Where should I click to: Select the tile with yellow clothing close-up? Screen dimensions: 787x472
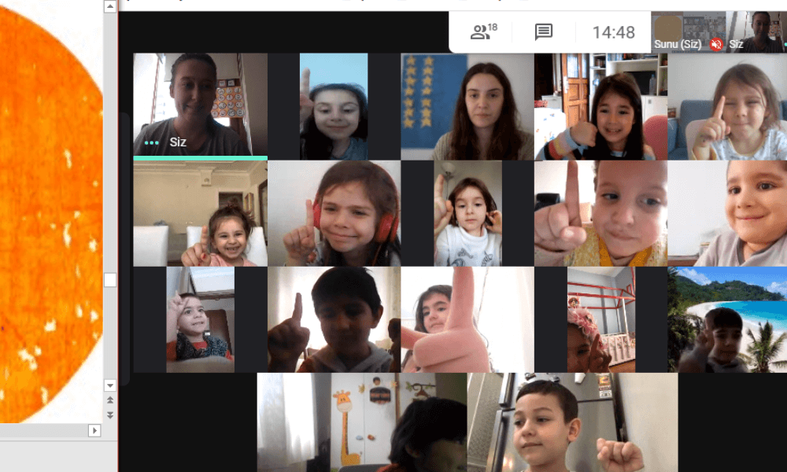[600, 213]
